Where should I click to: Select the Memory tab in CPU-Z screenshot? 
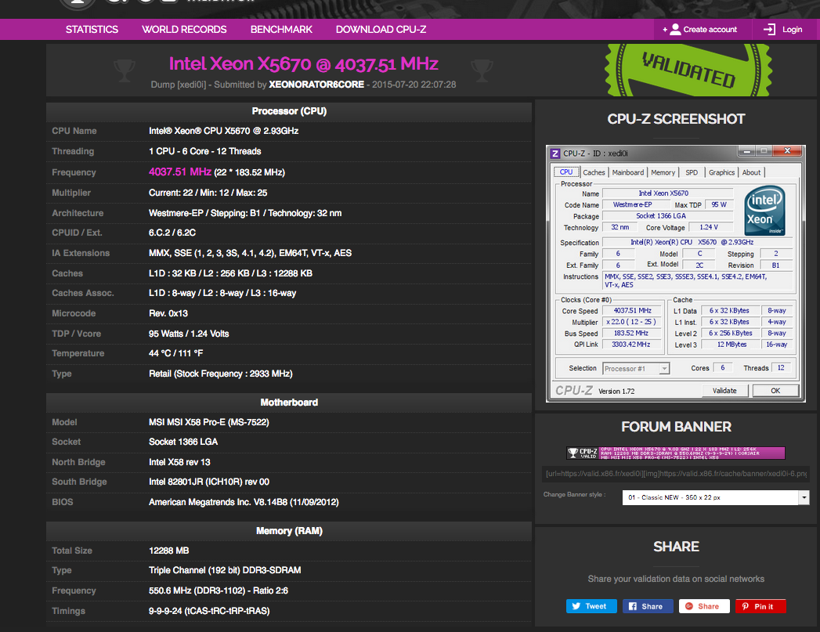tap(663, 172)
